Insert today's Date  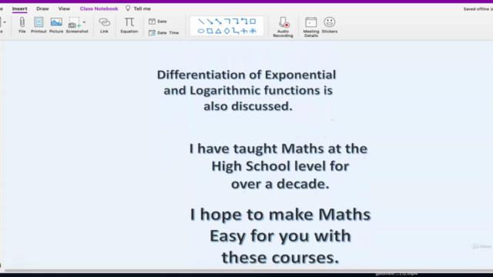click(x=158, y=22)
